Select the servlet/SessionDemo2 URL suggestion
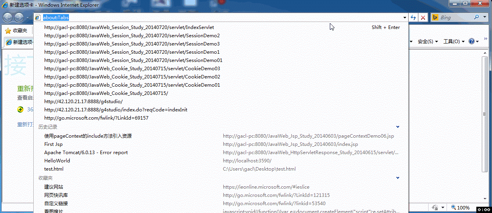Image resolution: width=492 pixels, height=213 pixels. [x=221, y=36]
